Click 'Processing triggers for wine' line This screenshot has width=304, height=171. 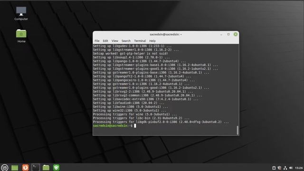(x=135, y=114)
